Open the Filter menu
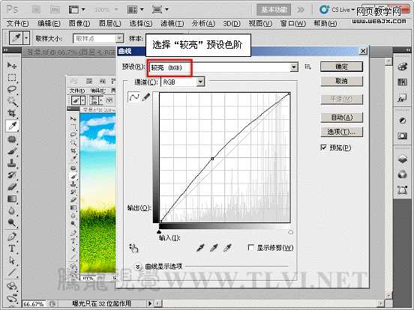Viewport: 414px width, 310px height. click(x=172, y=23)
